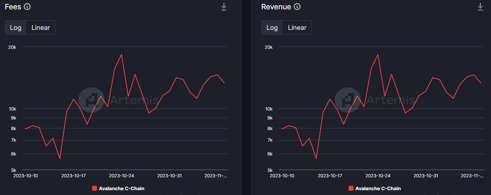Image resolution: width=491 pixels, height=195 pixels.
Task: Click the info icon beside Revenue title
Action: [x=297, y=7]
